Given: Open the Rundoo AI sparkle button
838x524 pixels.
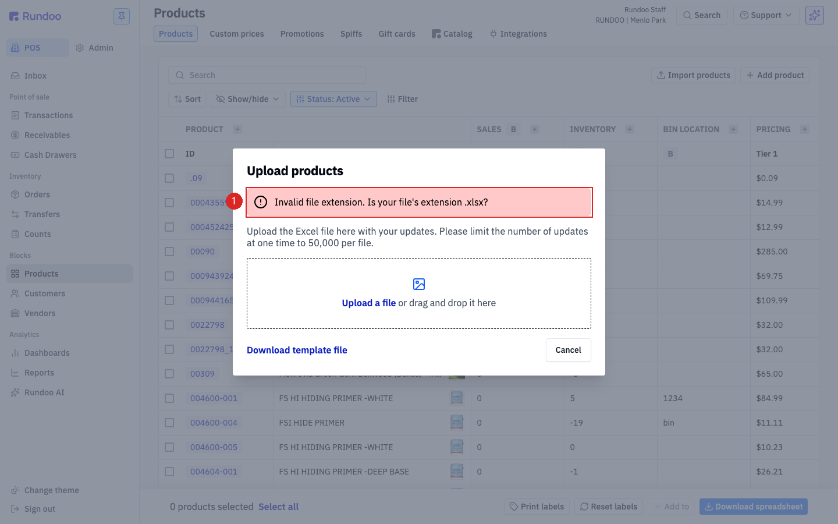Looking at the screenshot, I should point(815,15).
